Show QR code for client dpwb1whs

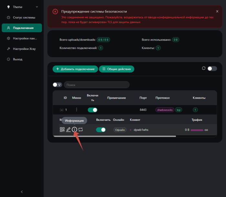click(62, 130)
